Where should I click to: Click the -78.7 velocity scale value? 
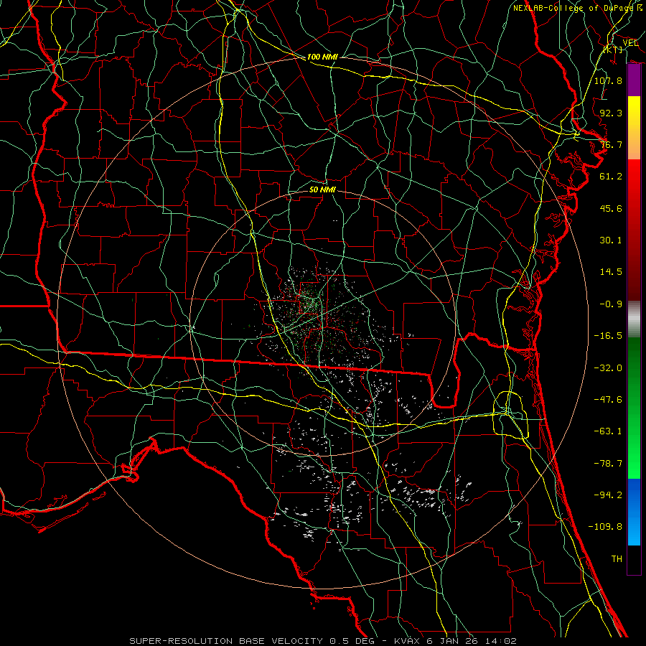[608, 464]
